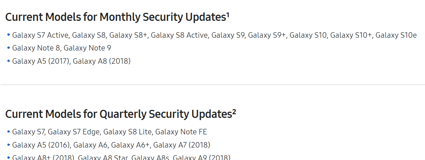Click footnote superscript 1 after Monthly heading

coord(228,15)
